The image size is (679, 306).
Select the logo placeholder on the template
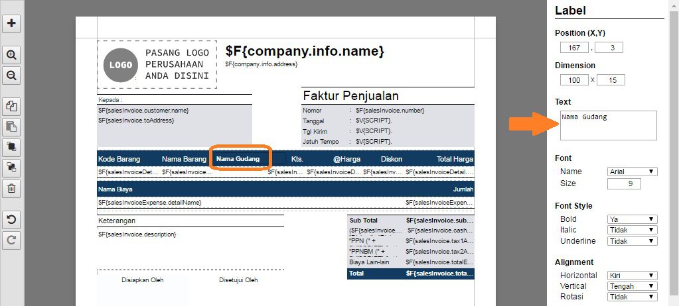(x=157, y=65)
